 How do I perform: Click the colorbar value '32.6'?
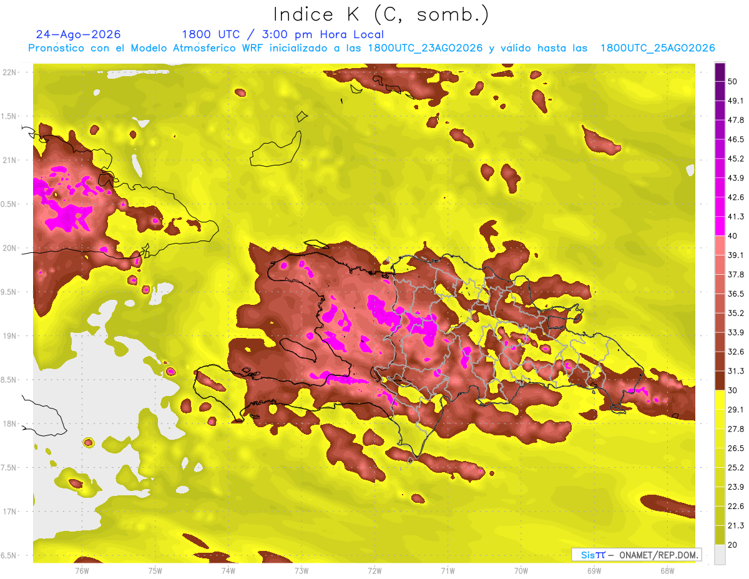pyautogui.click(x=735, y=352)
